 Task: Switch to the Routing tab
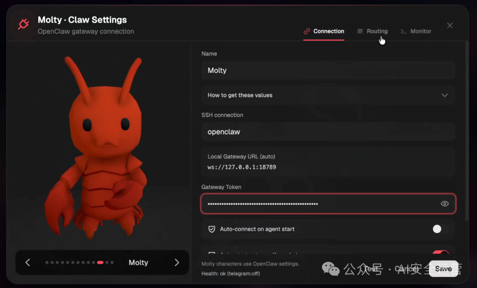372,31
